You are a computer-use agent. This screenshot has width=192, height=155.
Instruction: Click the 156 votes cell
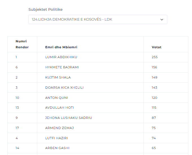coord(166,67)
